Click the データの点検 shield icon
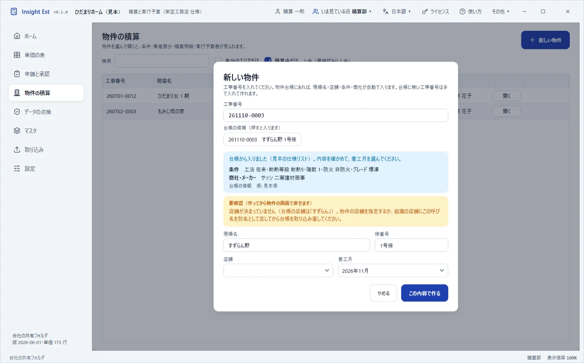The width and height of the screenshot is (584, 363). click(x=17, y=112)
